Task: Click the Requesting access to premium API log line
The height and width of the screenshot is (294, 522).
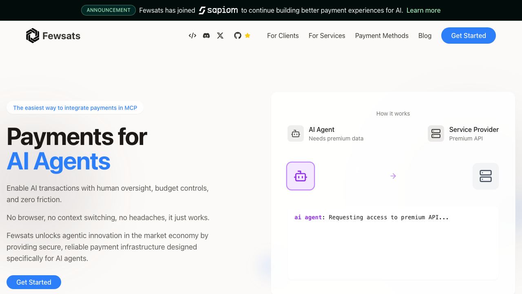Action: [x=372, y=217]
